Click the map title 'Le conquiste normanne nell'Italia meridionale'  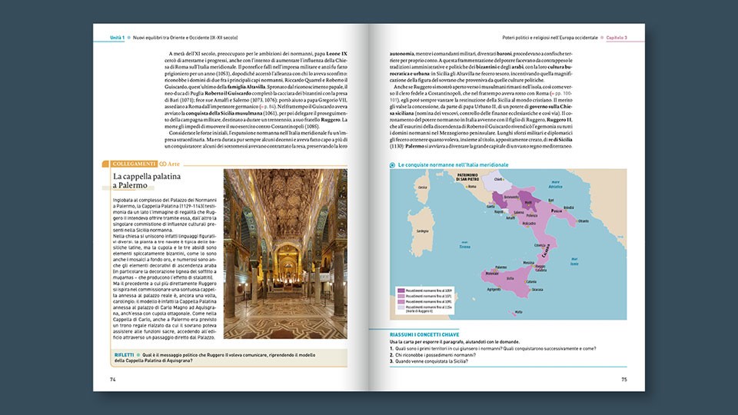click(x=454, y=165)
